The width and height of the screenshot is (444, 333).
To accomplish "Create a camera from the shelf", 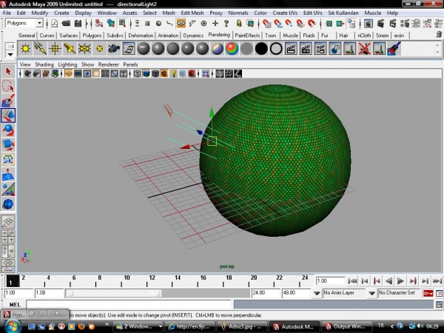I will coord(114,48).
